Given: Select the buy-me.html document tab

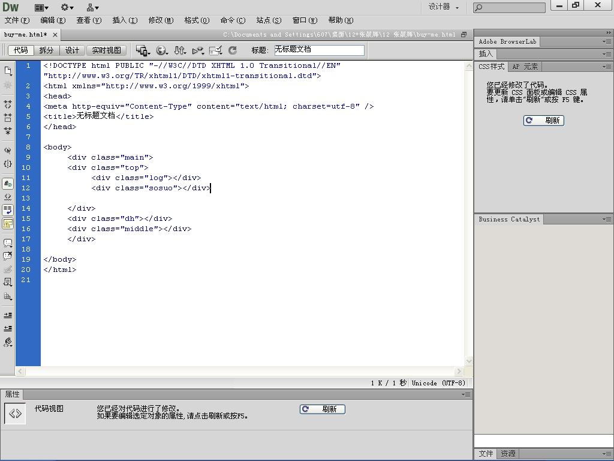Looking at the screenshot, I should (x=25, y=34).
